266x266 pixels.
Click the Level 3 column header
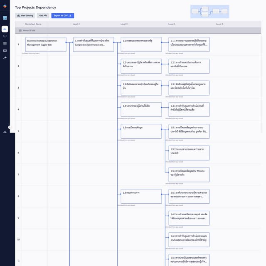pos(124,24)
